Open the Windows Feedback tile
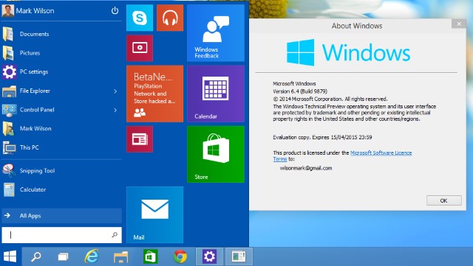Viewport: 473px width, 266px height. [216, 33]
